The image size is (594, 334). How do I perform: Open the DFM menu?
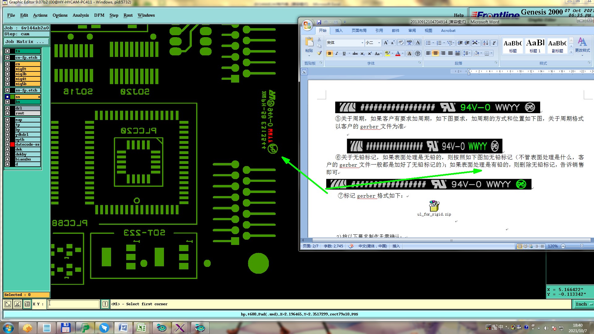[99, 15]
